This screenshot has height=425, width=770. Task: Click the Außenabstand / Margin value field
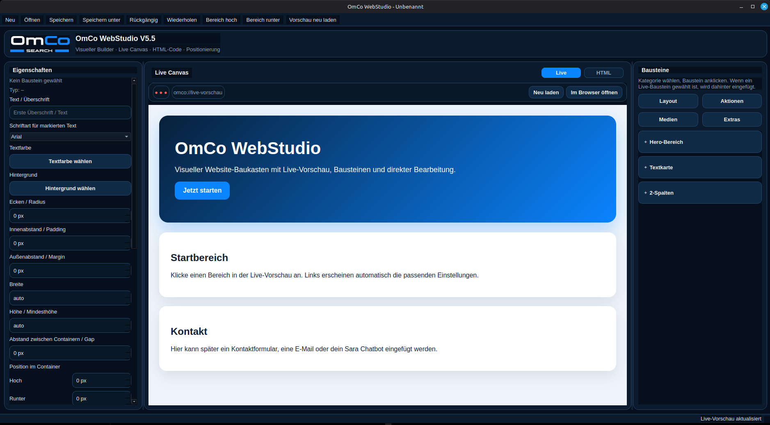pos(70,270)
